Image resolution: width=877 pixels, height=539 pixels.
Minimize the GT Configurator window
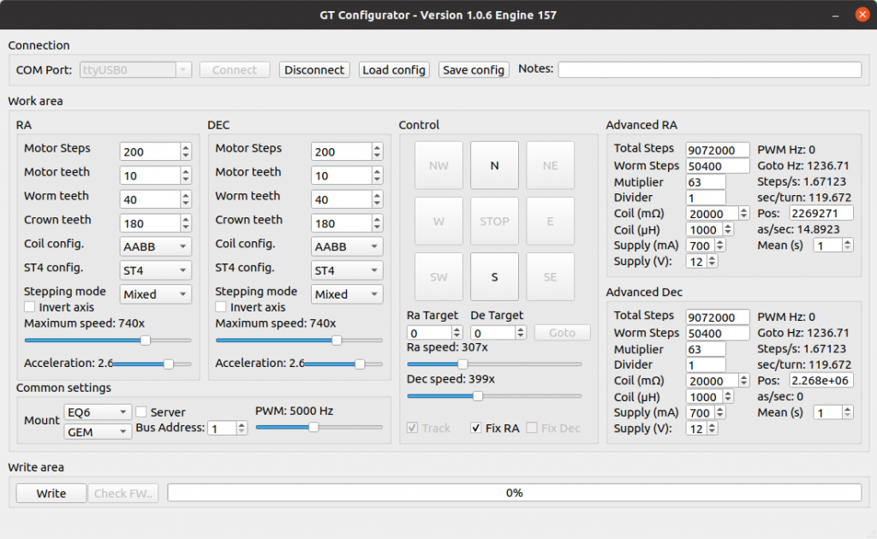[x=836, y=15]
